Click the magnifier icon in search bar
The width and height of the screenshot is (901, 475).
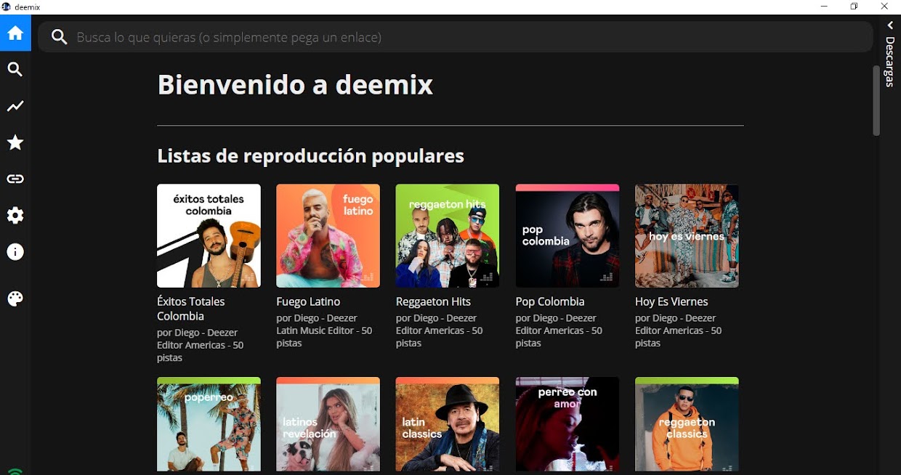click(60, 37)
